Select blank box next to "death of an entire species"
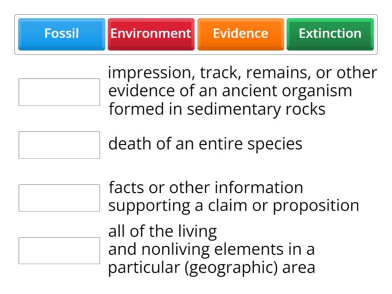This screenshot has height=294, width=392. click(59, 145)
